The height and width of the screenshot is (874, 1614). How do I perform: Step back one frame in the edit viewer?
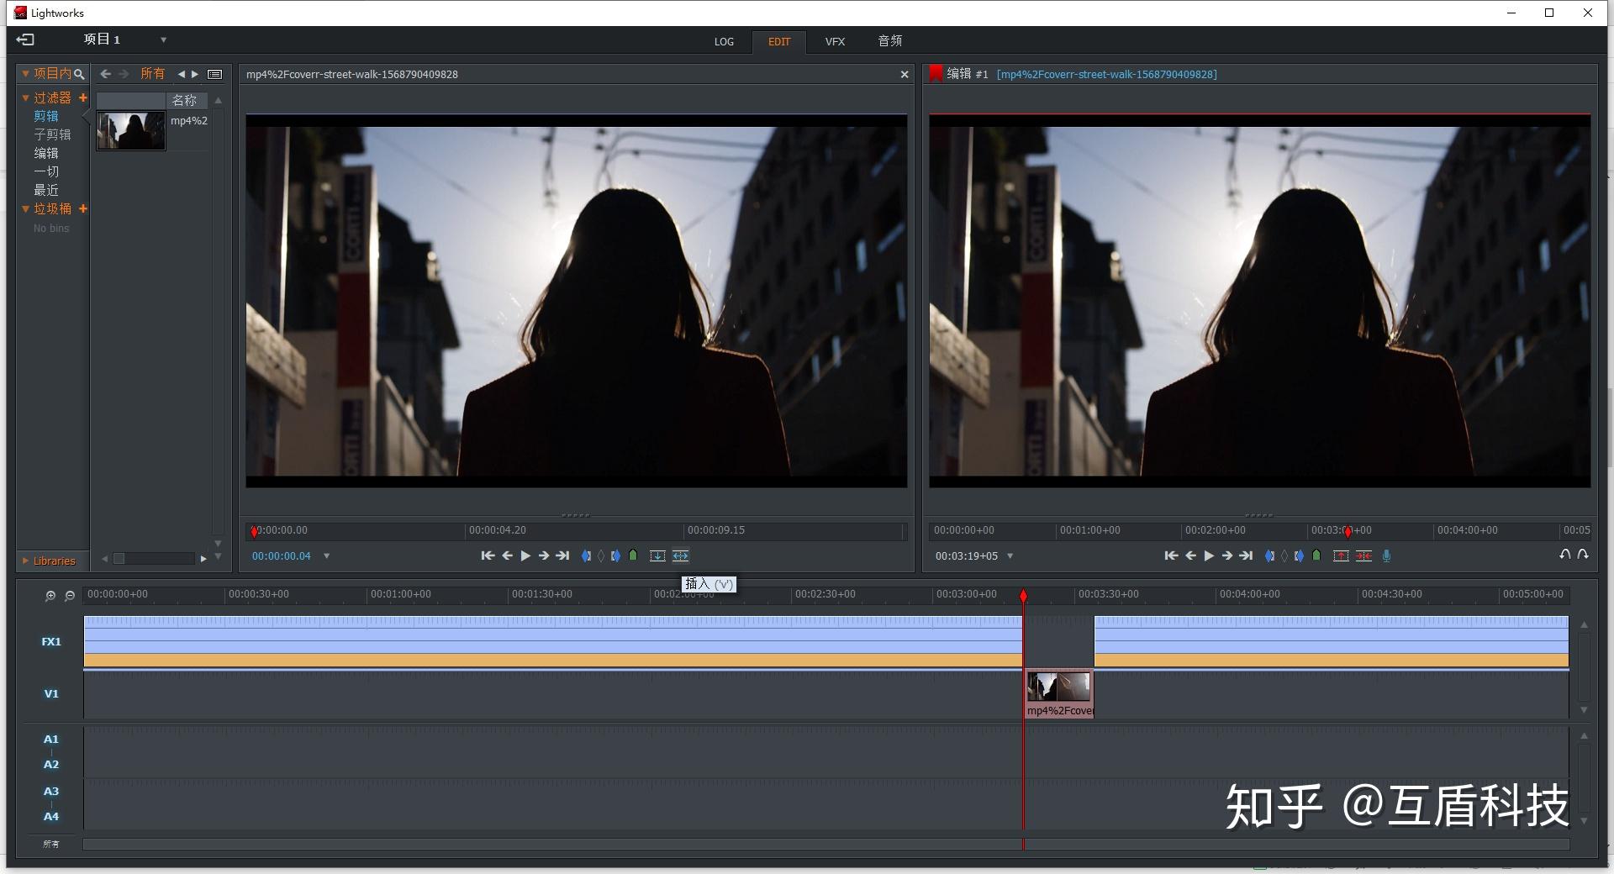tap(1190, 555)
